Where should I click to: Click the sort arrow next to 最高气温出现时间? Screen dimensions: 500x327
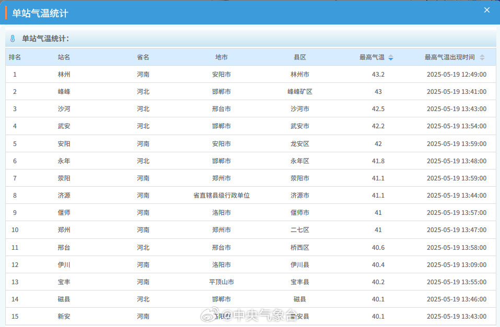482,57
